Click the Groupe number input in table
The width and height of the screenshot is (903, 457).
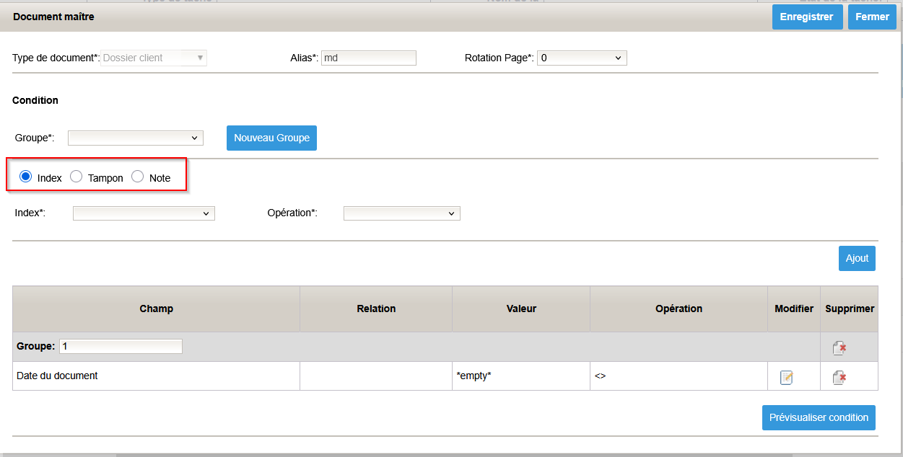121,347
